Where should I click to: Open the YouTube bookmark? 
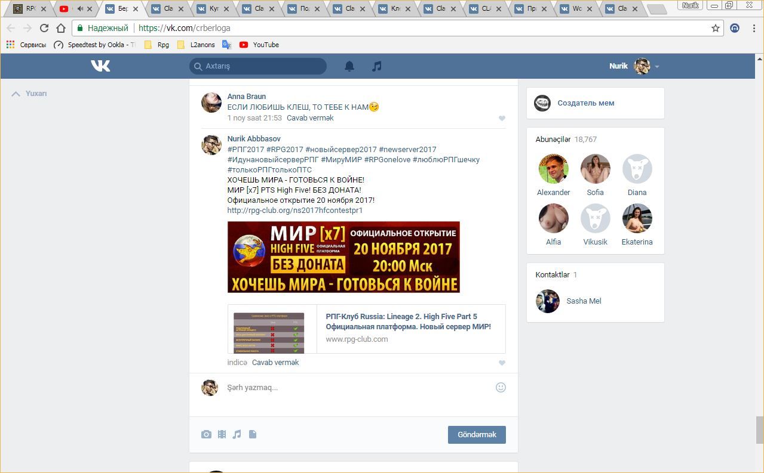(259, 45)
